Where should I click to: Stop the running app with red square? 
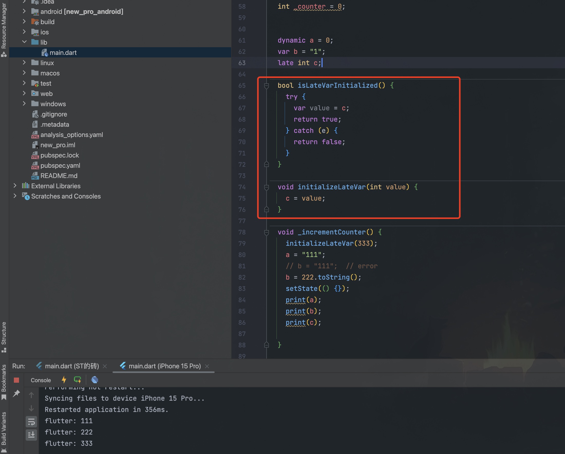(16, 380)
